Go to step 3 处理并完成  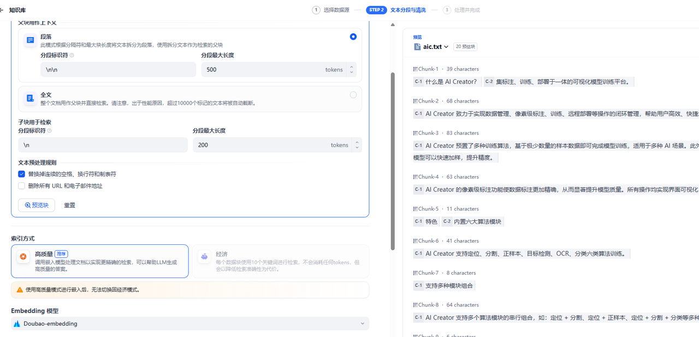click(x=461, y=10)
